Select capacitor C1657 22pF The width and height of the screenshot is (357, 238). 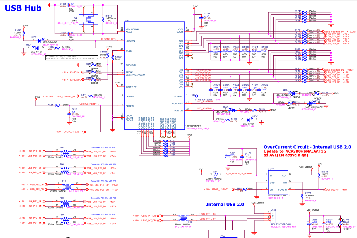pyautogui.click(x=211, y=52)
